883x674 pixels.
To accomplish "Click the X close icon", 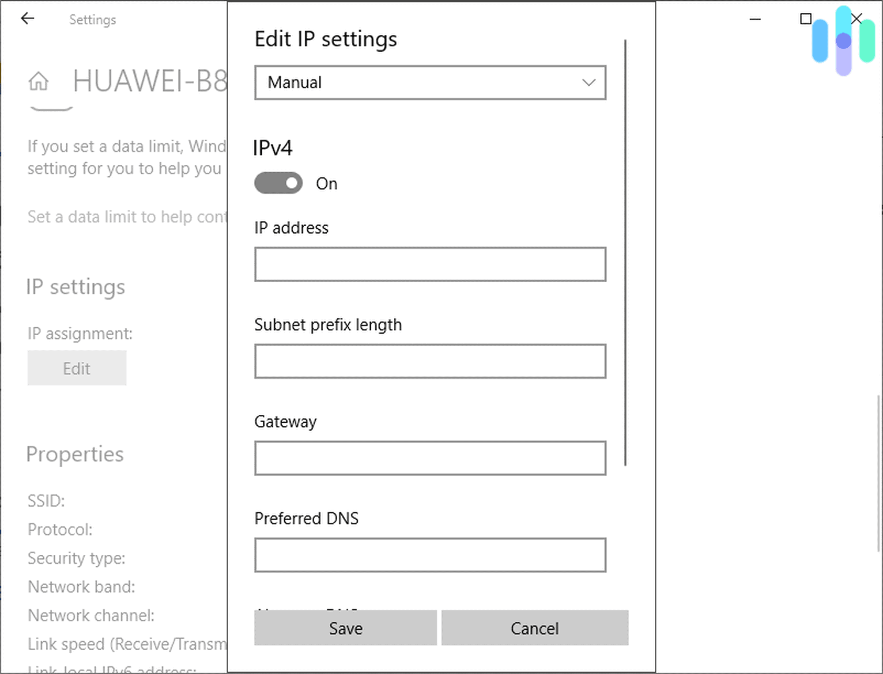I will coord(856,19).
